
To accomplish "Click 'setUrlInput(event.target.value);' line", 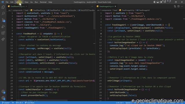I will (x=128, y=69).
